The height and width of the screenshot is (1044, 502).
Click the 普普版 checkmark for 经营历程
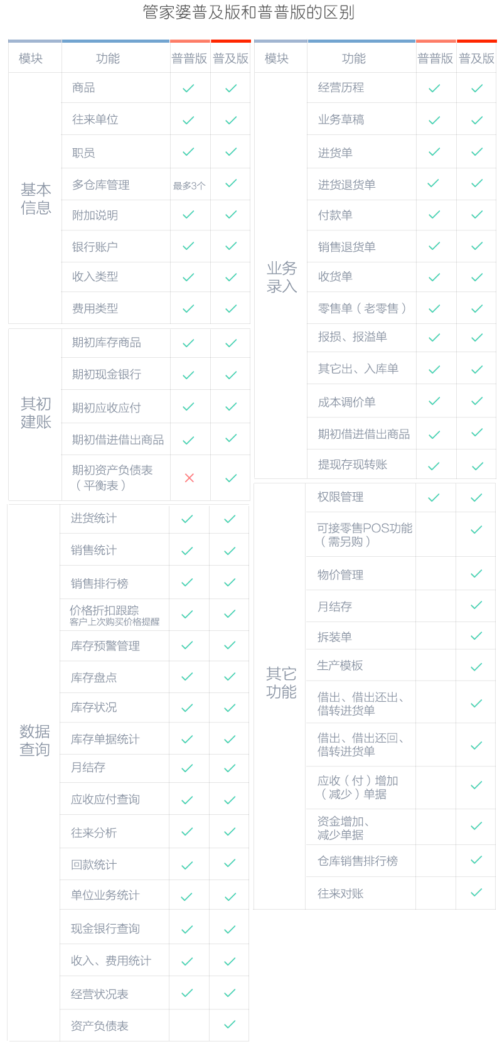coord(434,89)
